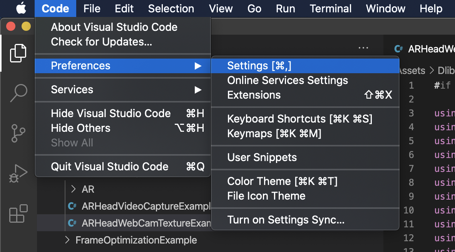Open Settings from Preferences submenu

(x=305, y=66)
